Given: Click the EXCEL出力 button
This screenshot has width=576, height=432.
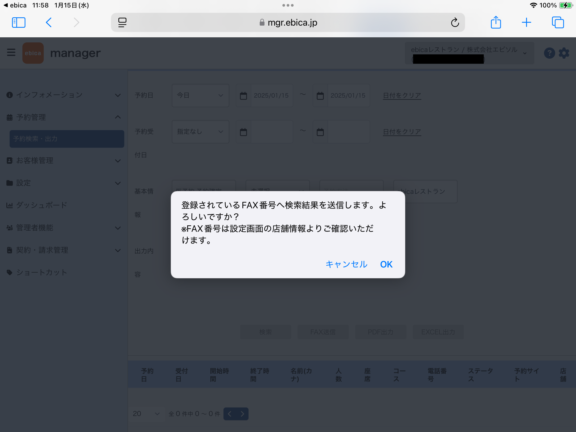Looking at the screenshot, I should 438,332.
